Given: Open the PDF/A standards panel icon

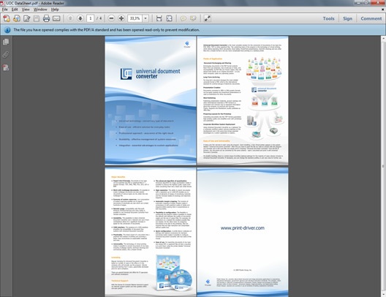Looking at the screenshot, I should click(x=6, y=67).
